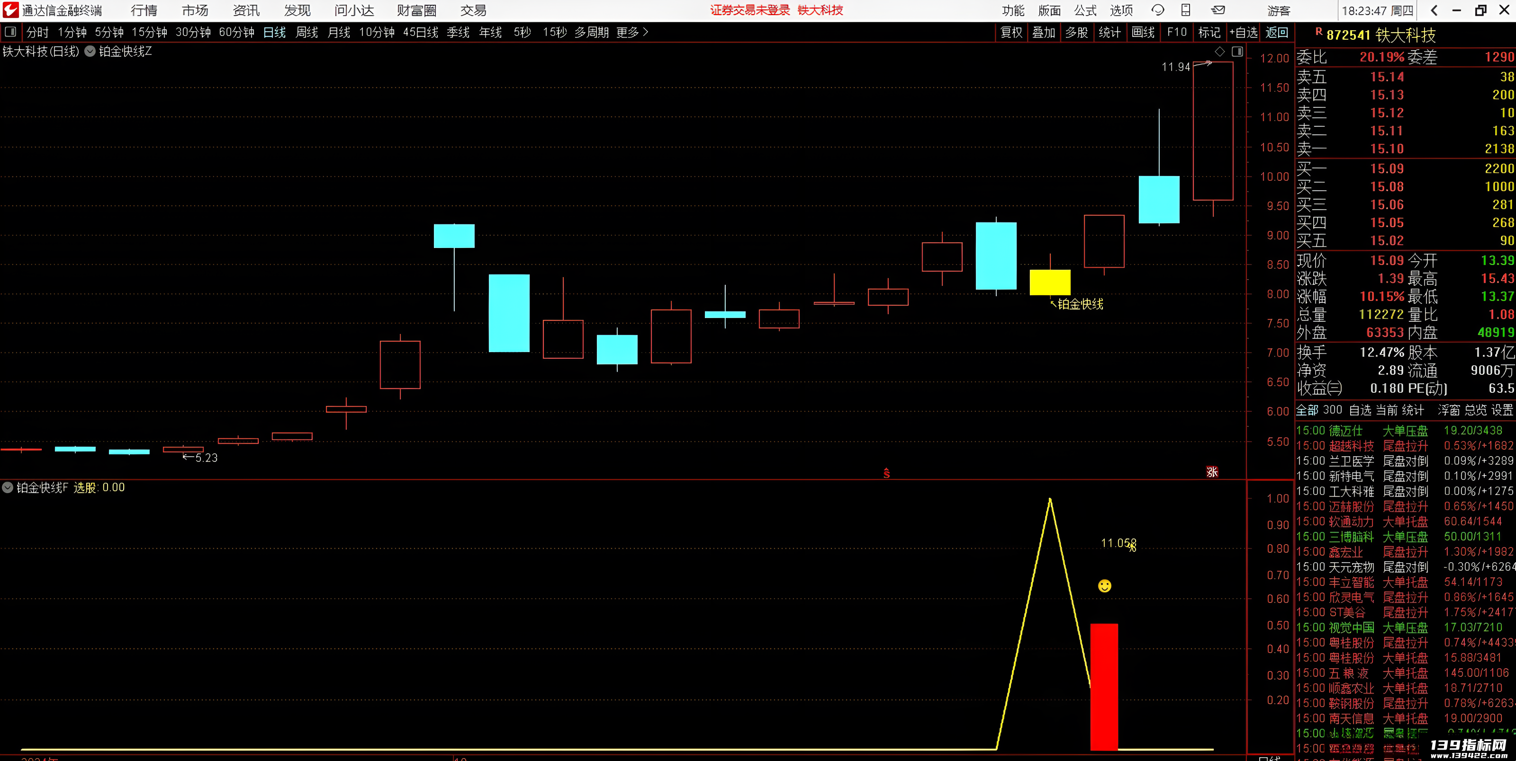1516x761 pixels.
Task: Open the 多周期 multi-period option
Action: click(591, 32)
